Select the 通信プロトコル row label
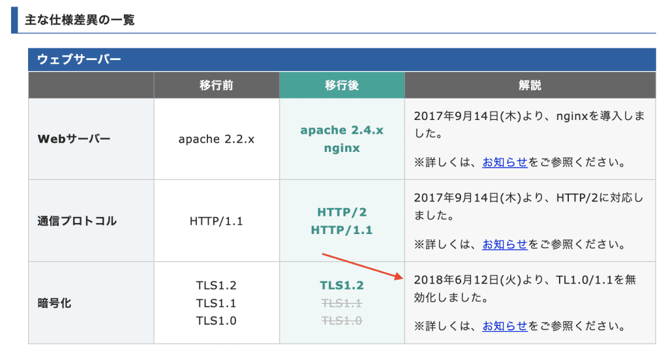Image resolution: width=668 pixels, height=354 pixels. [x=77, y=221]
